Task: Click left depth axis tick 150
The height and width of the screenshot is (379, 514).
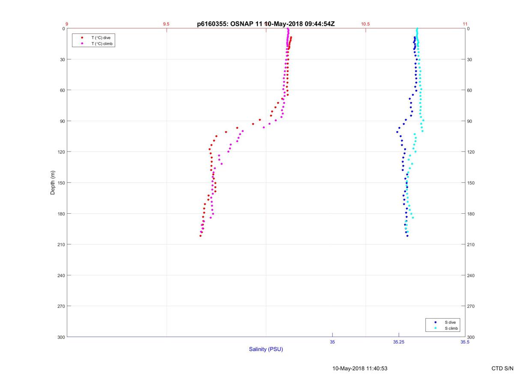Action: click(x=61, y=183)
